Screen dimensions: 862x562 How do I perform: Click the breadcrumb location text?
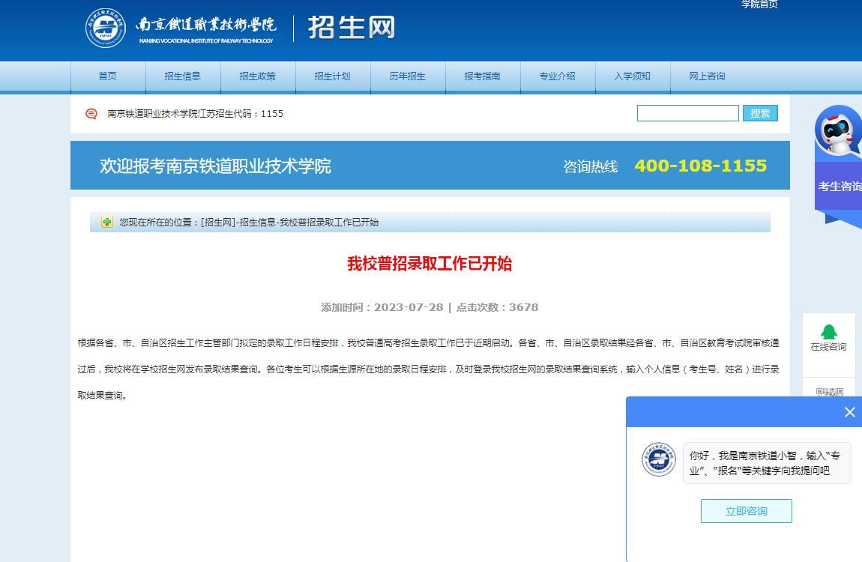(x=249, y=222)
